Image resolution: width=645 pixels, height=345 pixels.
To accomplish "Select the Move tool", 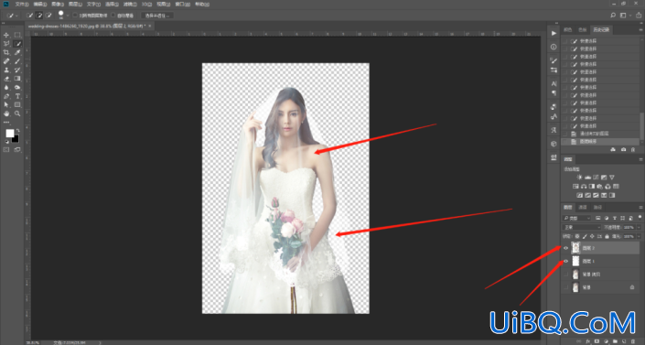I will pyautogui.click(x=6, y=35).
